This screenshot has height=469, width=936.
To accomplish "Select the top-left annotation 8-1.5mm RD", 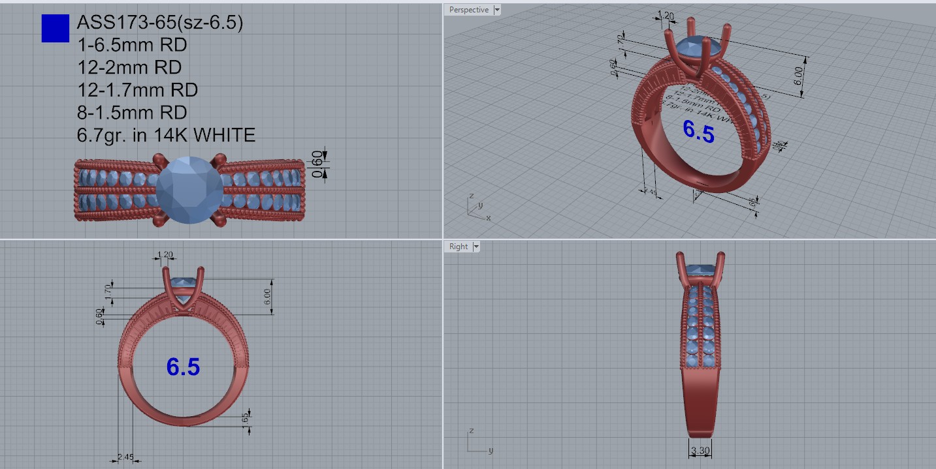I will (132, 112).
